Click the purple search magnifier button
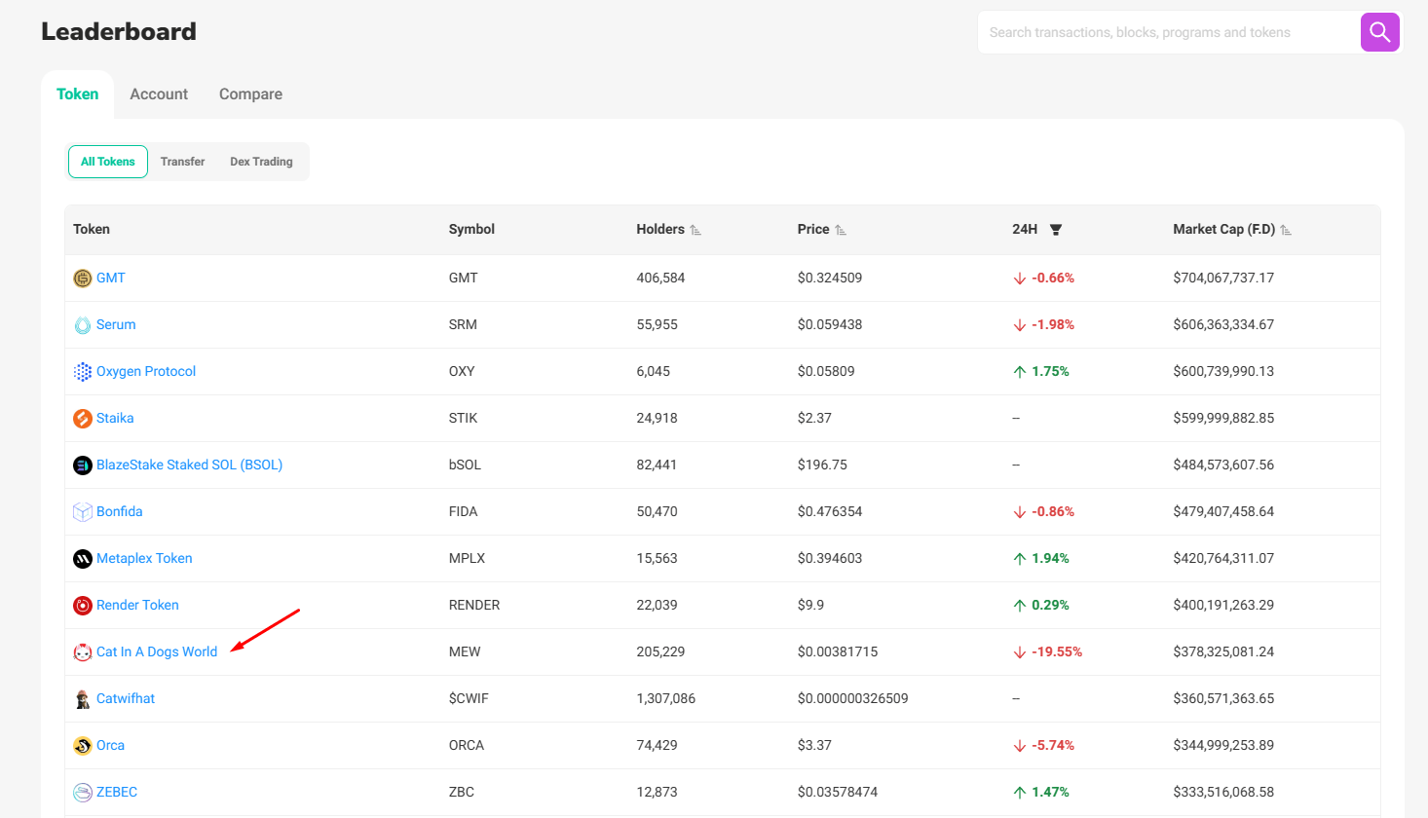Viewport: 1428px width, 818px height. [x=1379, y=32]
